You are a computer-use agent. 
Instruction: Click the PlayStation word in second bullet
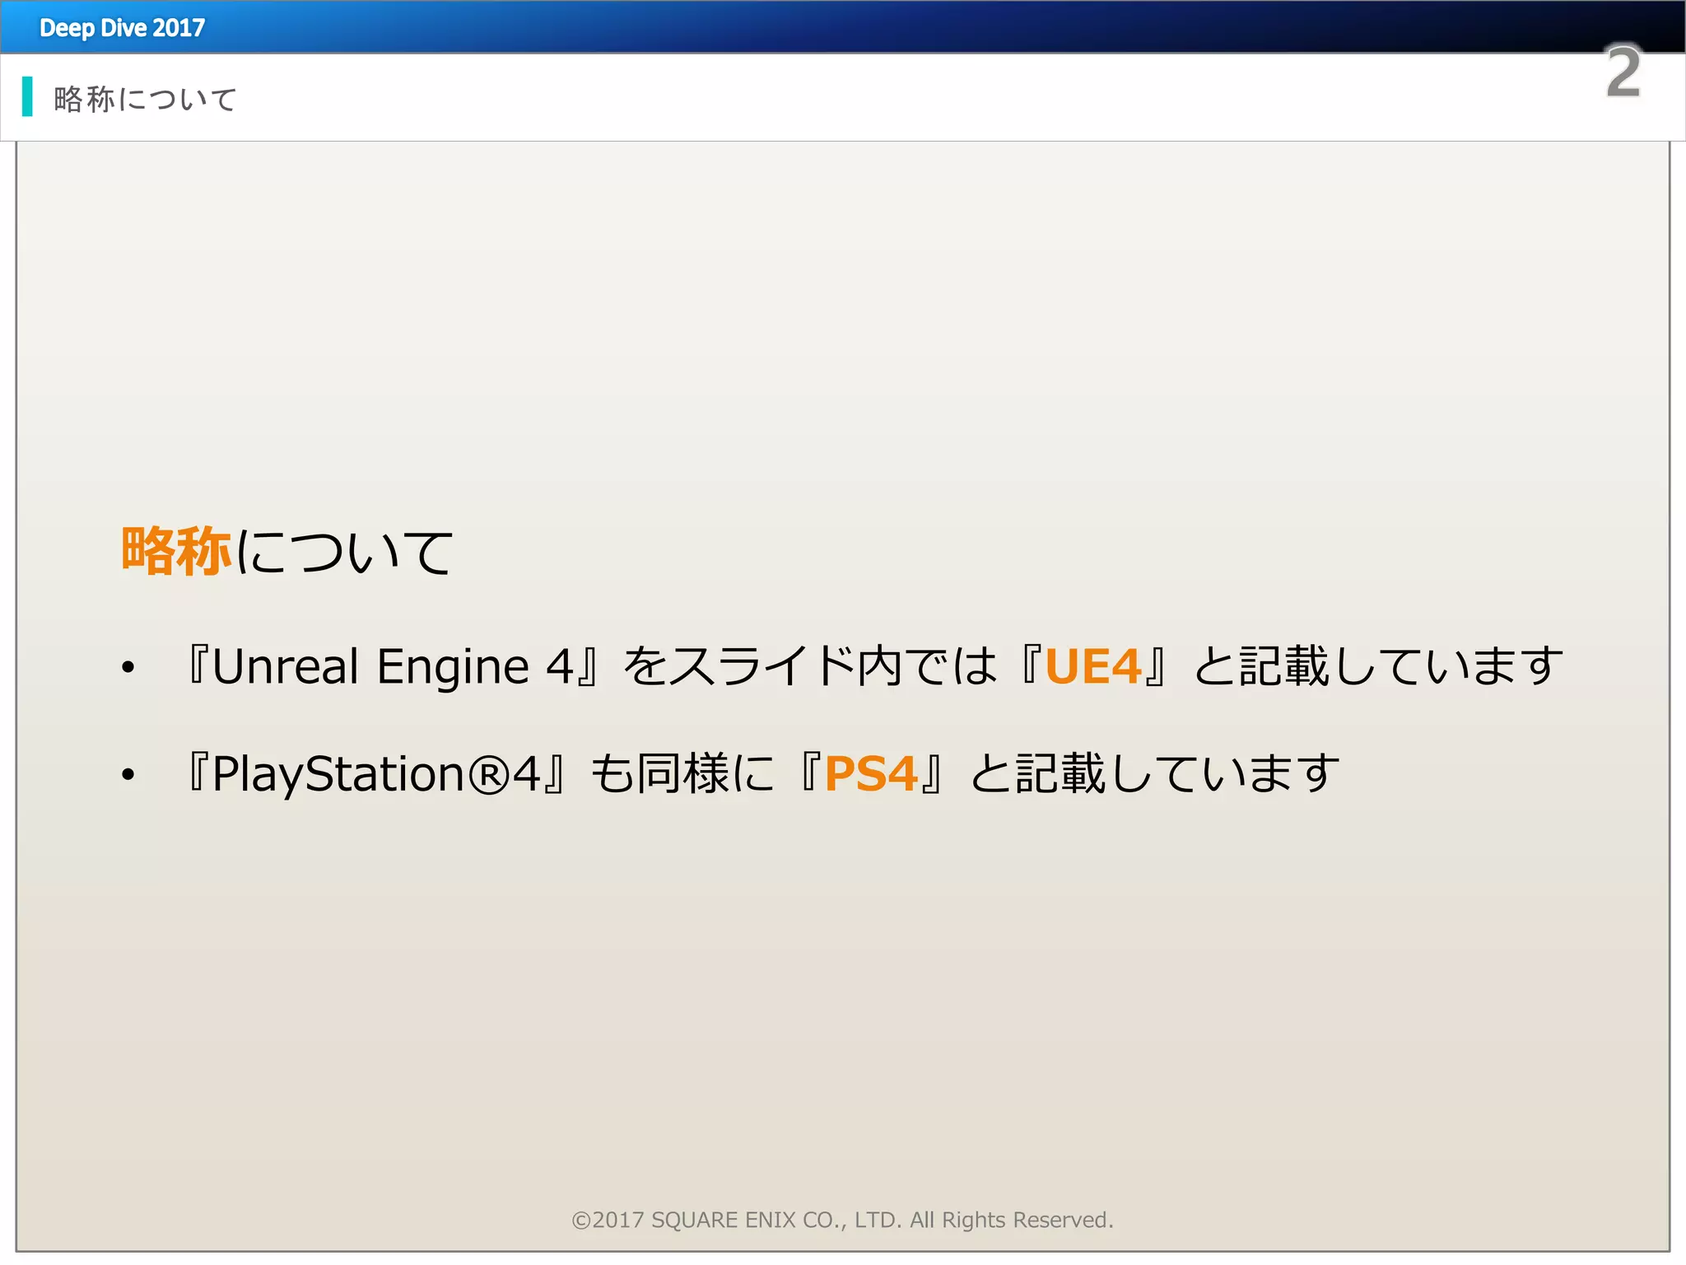pyautogui.click(x=338, y=774)
